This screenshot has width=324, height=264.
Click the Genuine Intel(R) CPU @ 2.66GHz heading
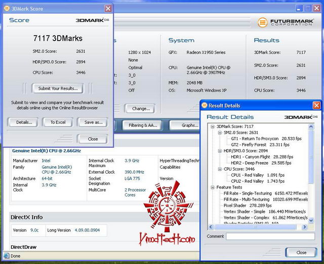tap(47, 151)
